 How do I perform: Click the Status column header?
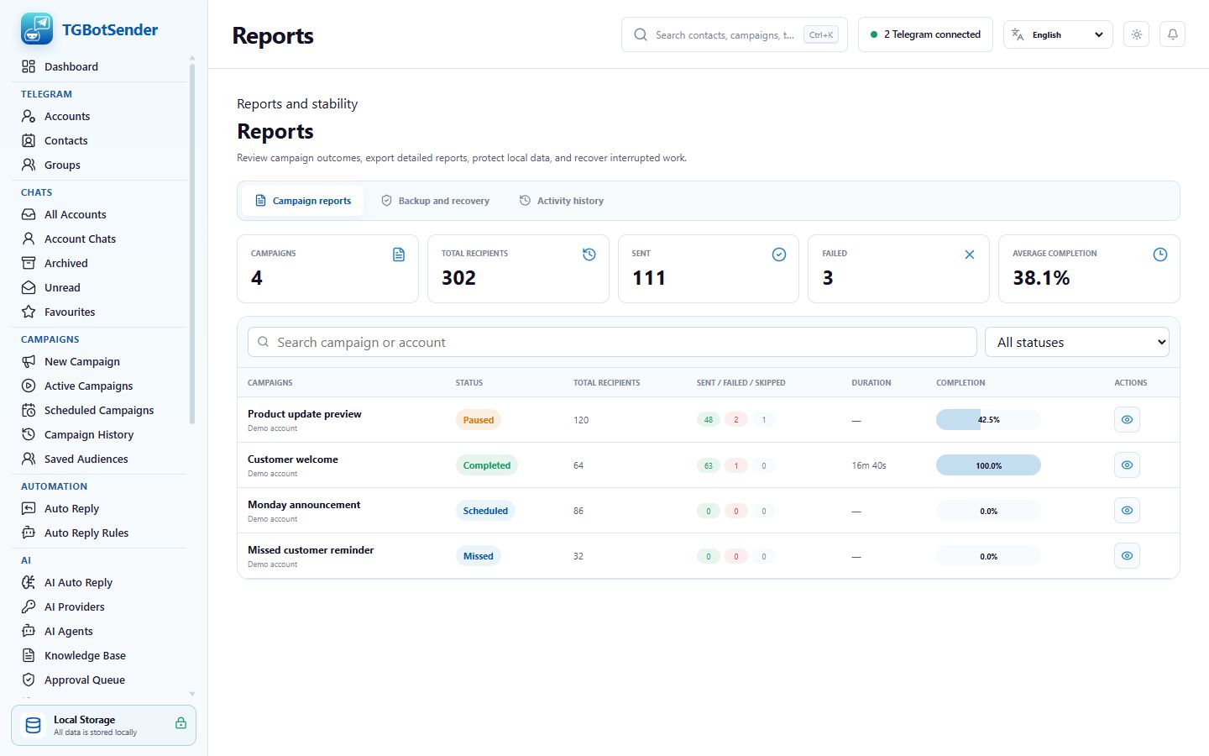tap(468, 382)
